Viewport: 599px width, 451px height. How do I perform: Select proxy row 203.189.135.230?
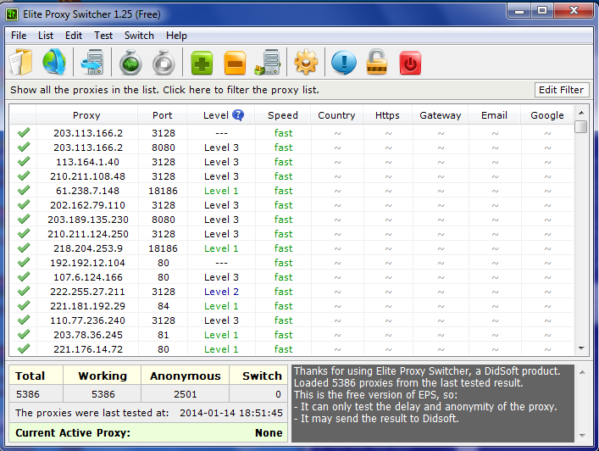291,220
